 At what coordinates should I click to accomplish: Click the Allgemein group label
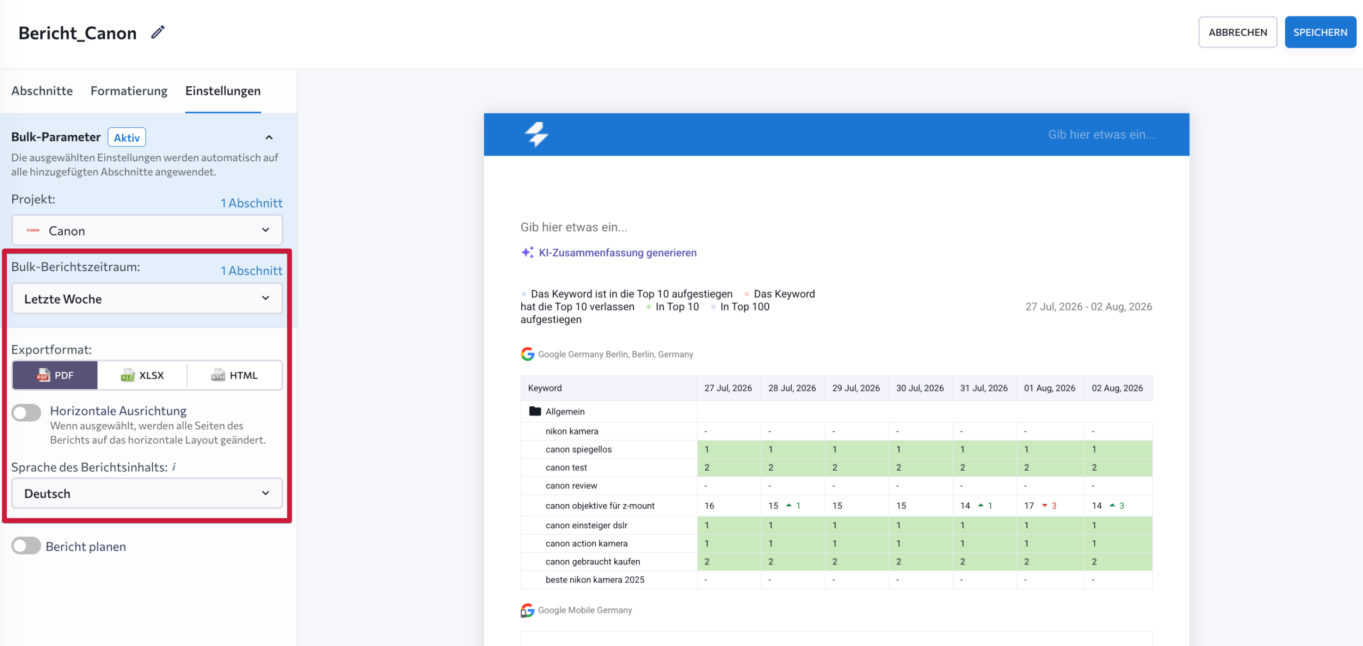[x=565, y=412]
